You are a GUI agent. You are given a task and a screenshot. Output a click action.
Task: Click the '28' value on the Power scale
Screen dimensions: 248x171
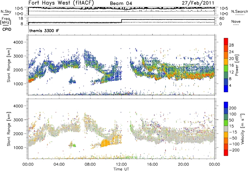point(231,45)
